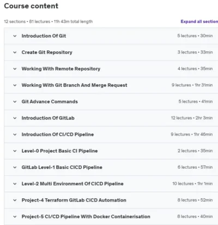
Task: Click the 10 lectures 1hr 1min label
Action: coord(192,183)
